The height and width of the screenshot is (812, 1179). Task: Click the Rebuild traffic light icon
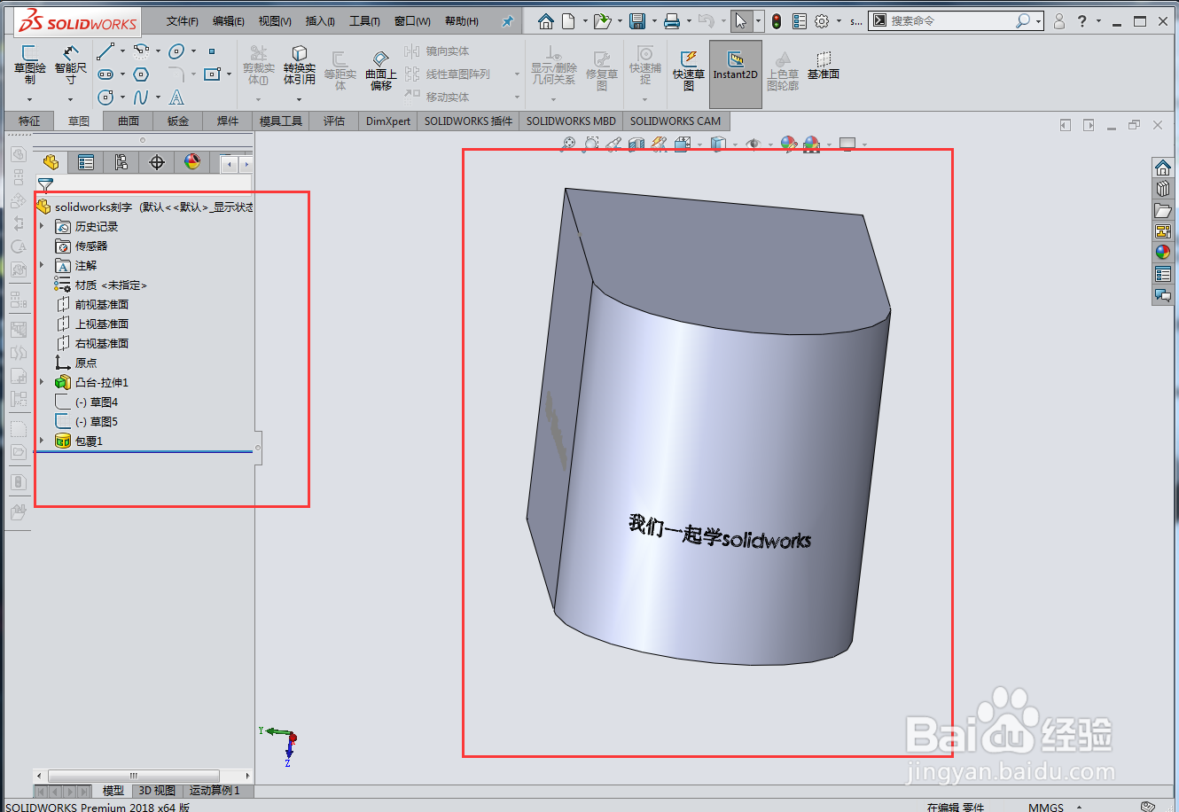(x=777, y=20)
